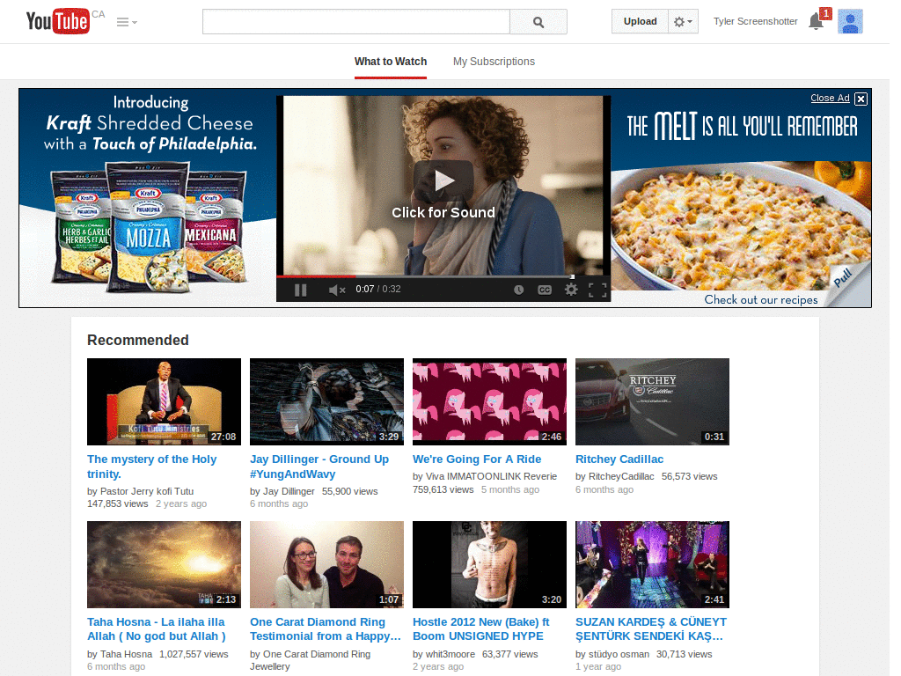Open the gear settings dropdown in header
The height and width of the screenshot is (676, 901).
[x=683, y=21]
